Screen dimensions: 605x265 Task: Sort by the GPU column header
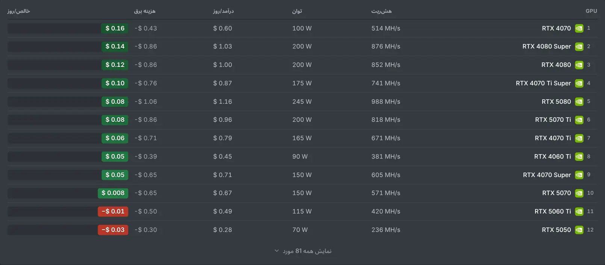[591, 11]
